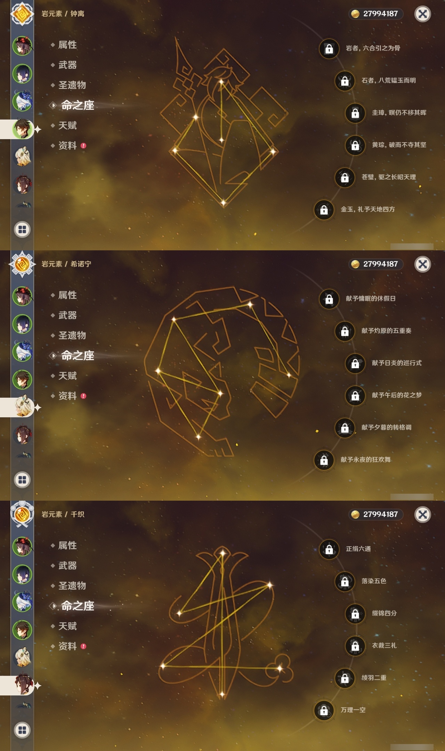Select locked constellation 缀锦四分
Viewport: 445px width, 751px height.
pyautogui.click(x=371, y=613)
